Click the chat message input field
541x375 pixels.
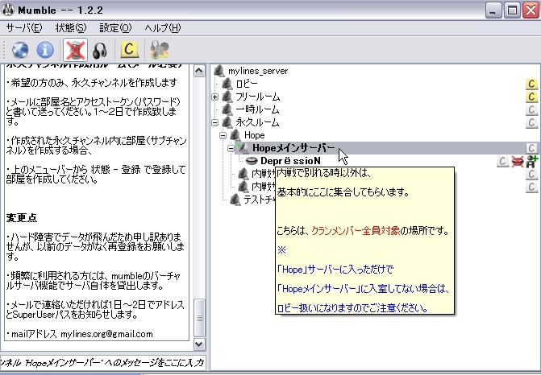click(103, 362)
